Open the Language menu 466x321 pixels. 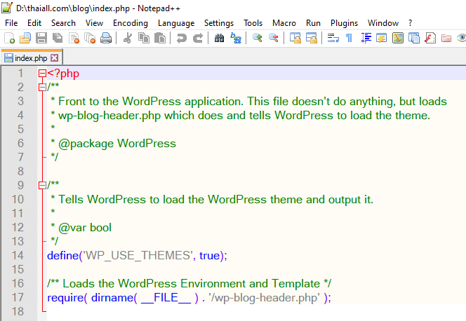click(176, 23)
